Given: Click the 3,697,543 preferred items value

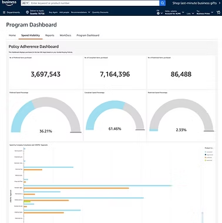Looking at the screenshot, I should 46,74.
